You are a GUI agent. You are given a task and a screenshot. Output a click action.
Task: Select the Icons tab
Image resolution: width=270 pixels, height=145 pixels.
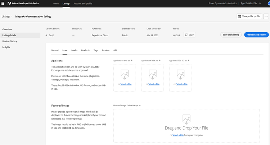click(65, 50)
